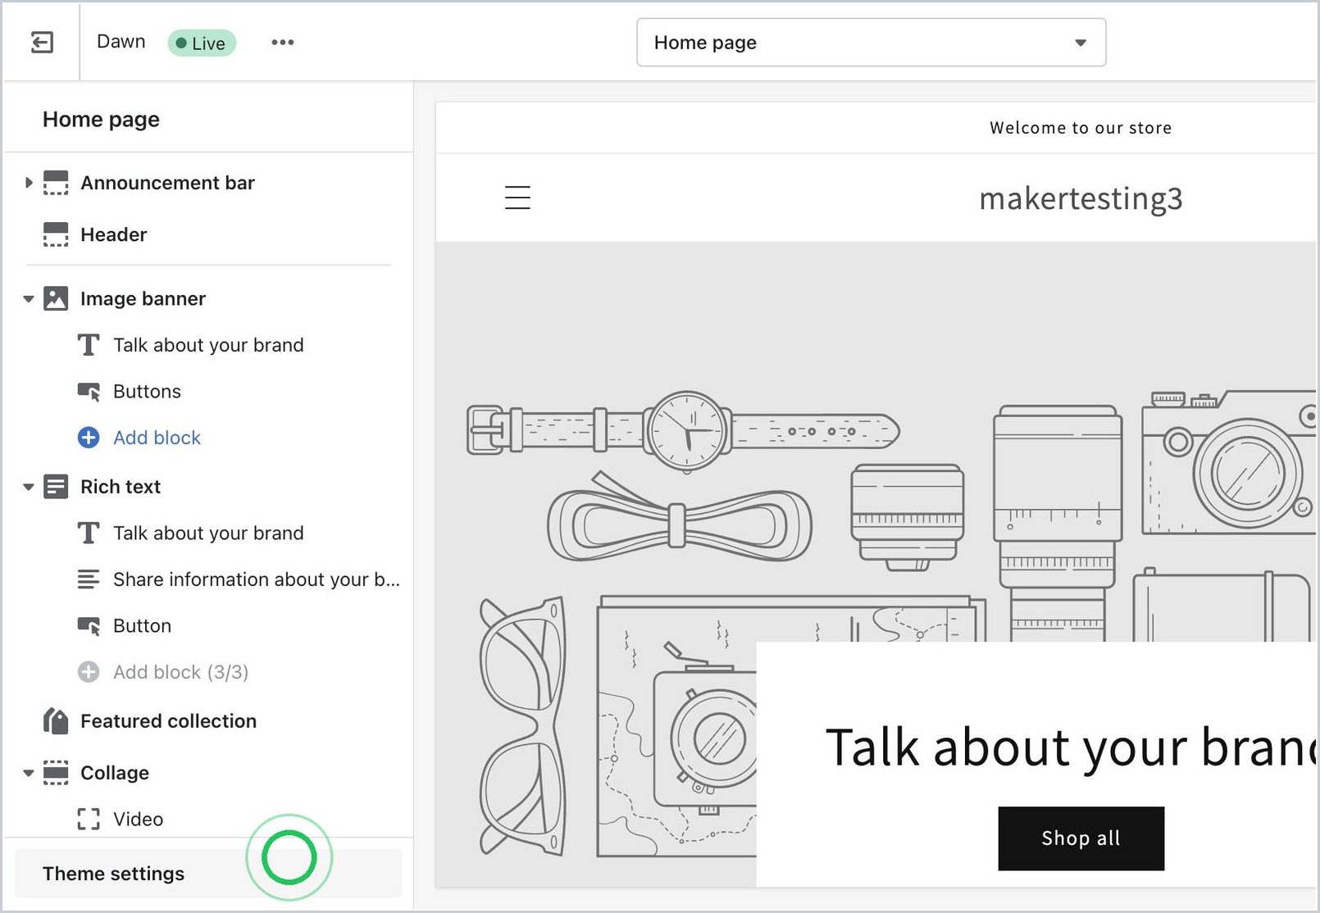Screen dimensions: 1320x913
Task: Select Talk about your brand under Rich text
Action: pyautogui.click(x=208, y=534)
